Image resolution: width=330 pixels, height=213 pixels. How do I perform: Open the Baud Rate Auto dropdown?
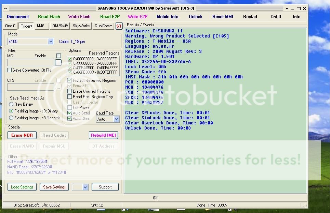coord(116,119)
